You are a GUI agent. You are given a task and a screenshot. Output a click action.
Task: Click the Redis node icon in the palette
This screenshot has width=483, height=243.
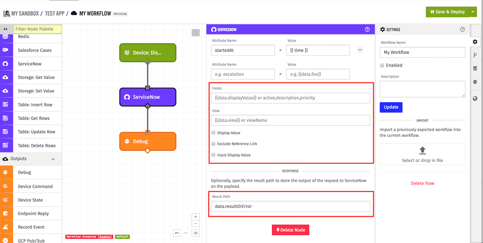point(5,36)
